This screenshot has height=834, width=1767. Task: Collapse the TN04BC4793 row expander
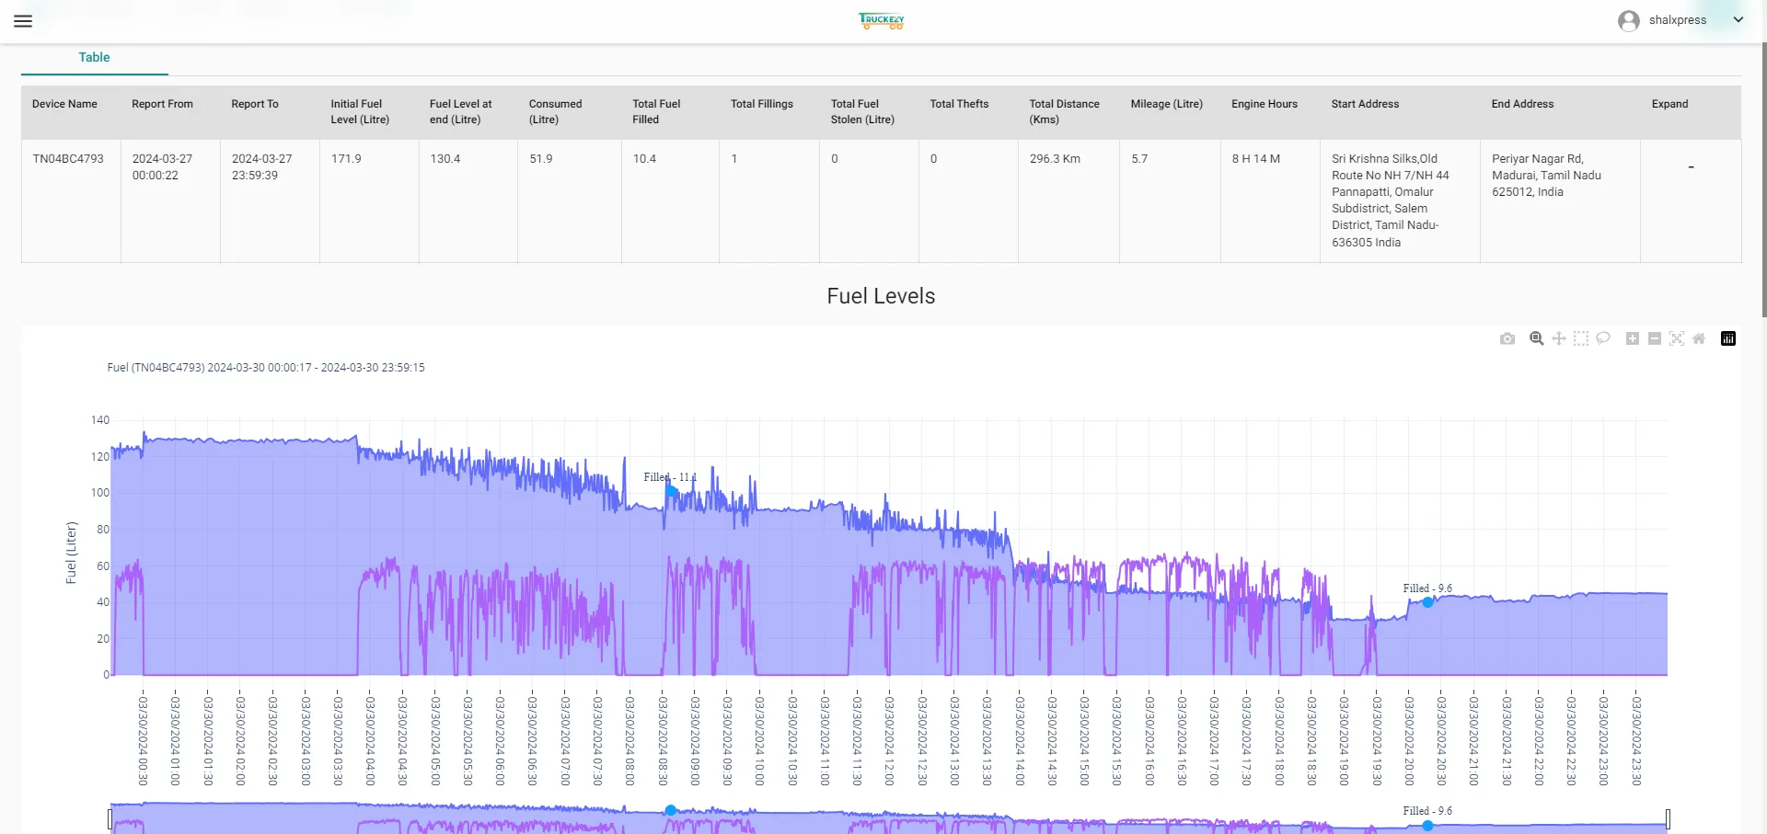click(x=1691, y=166)
